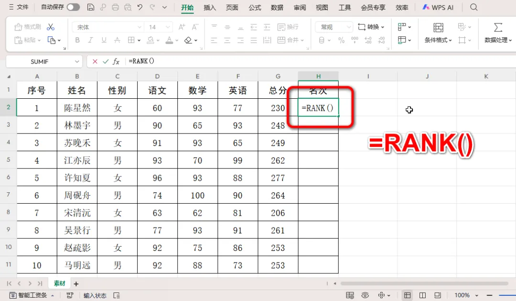Open the 文件 file menu
The height and width of the screenshot is (301, 516).
click(19, 7)
